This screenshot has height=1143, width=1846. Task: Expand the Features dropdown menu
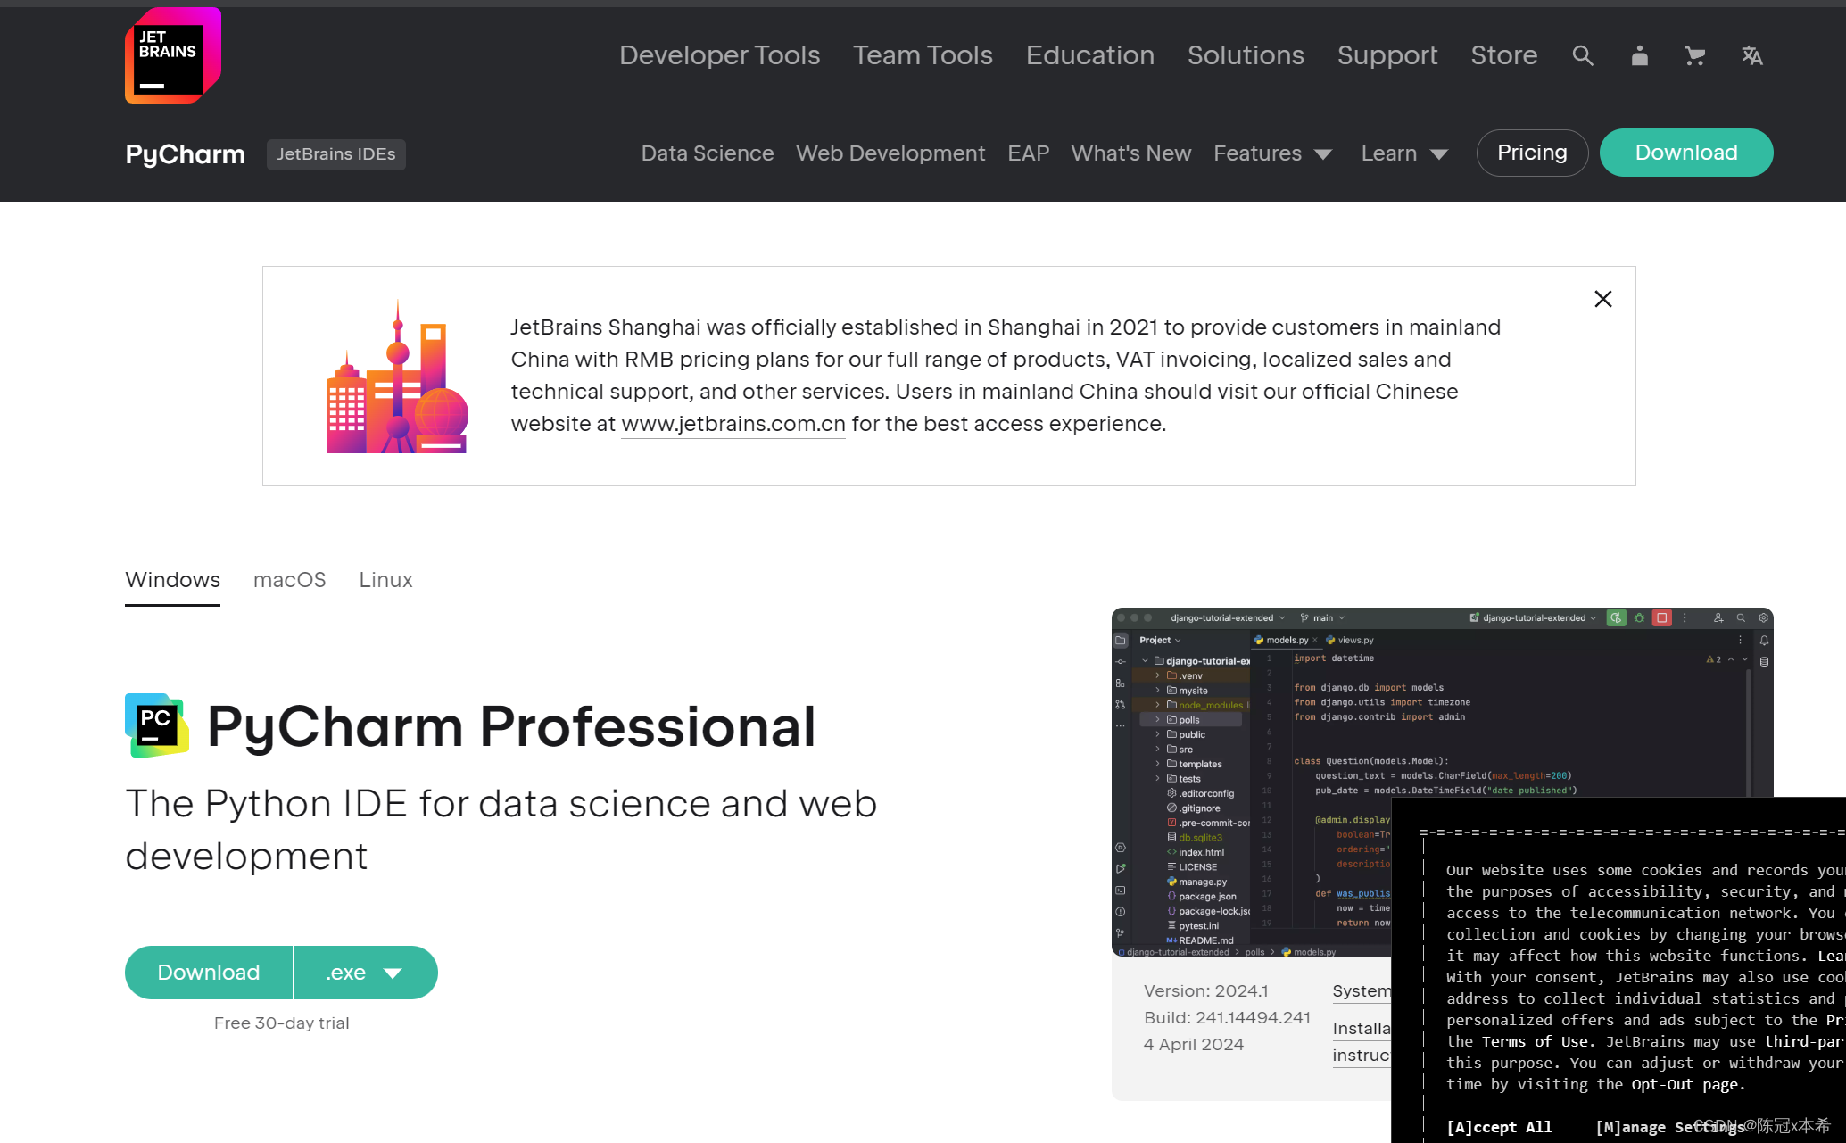coord(1272,153)
